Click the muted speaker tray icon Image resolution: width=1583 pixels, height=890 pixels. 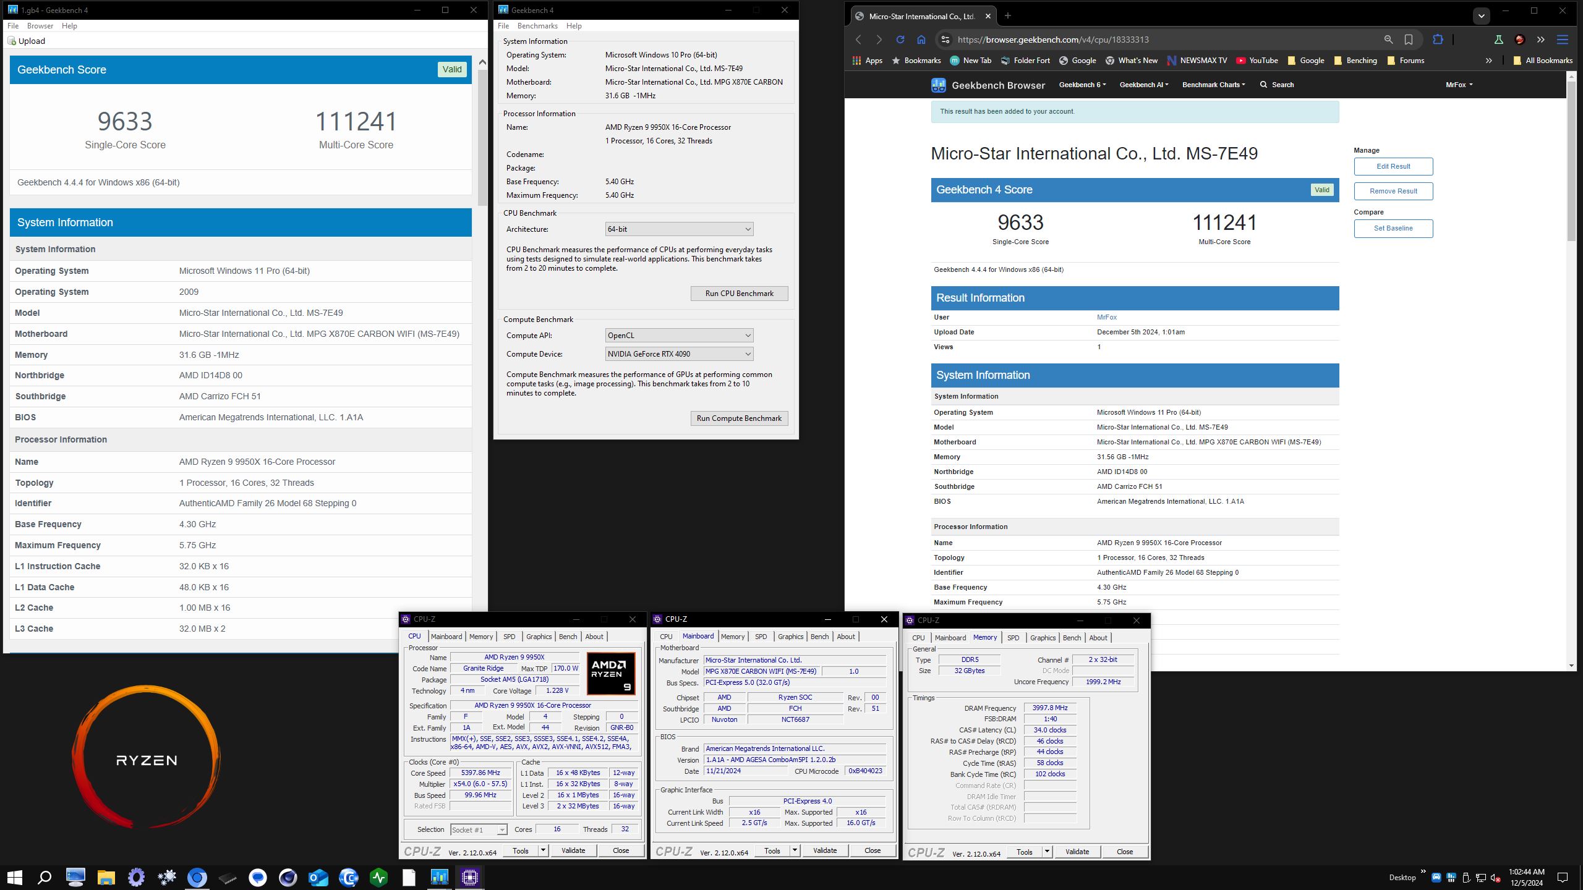pos(1496,878)
